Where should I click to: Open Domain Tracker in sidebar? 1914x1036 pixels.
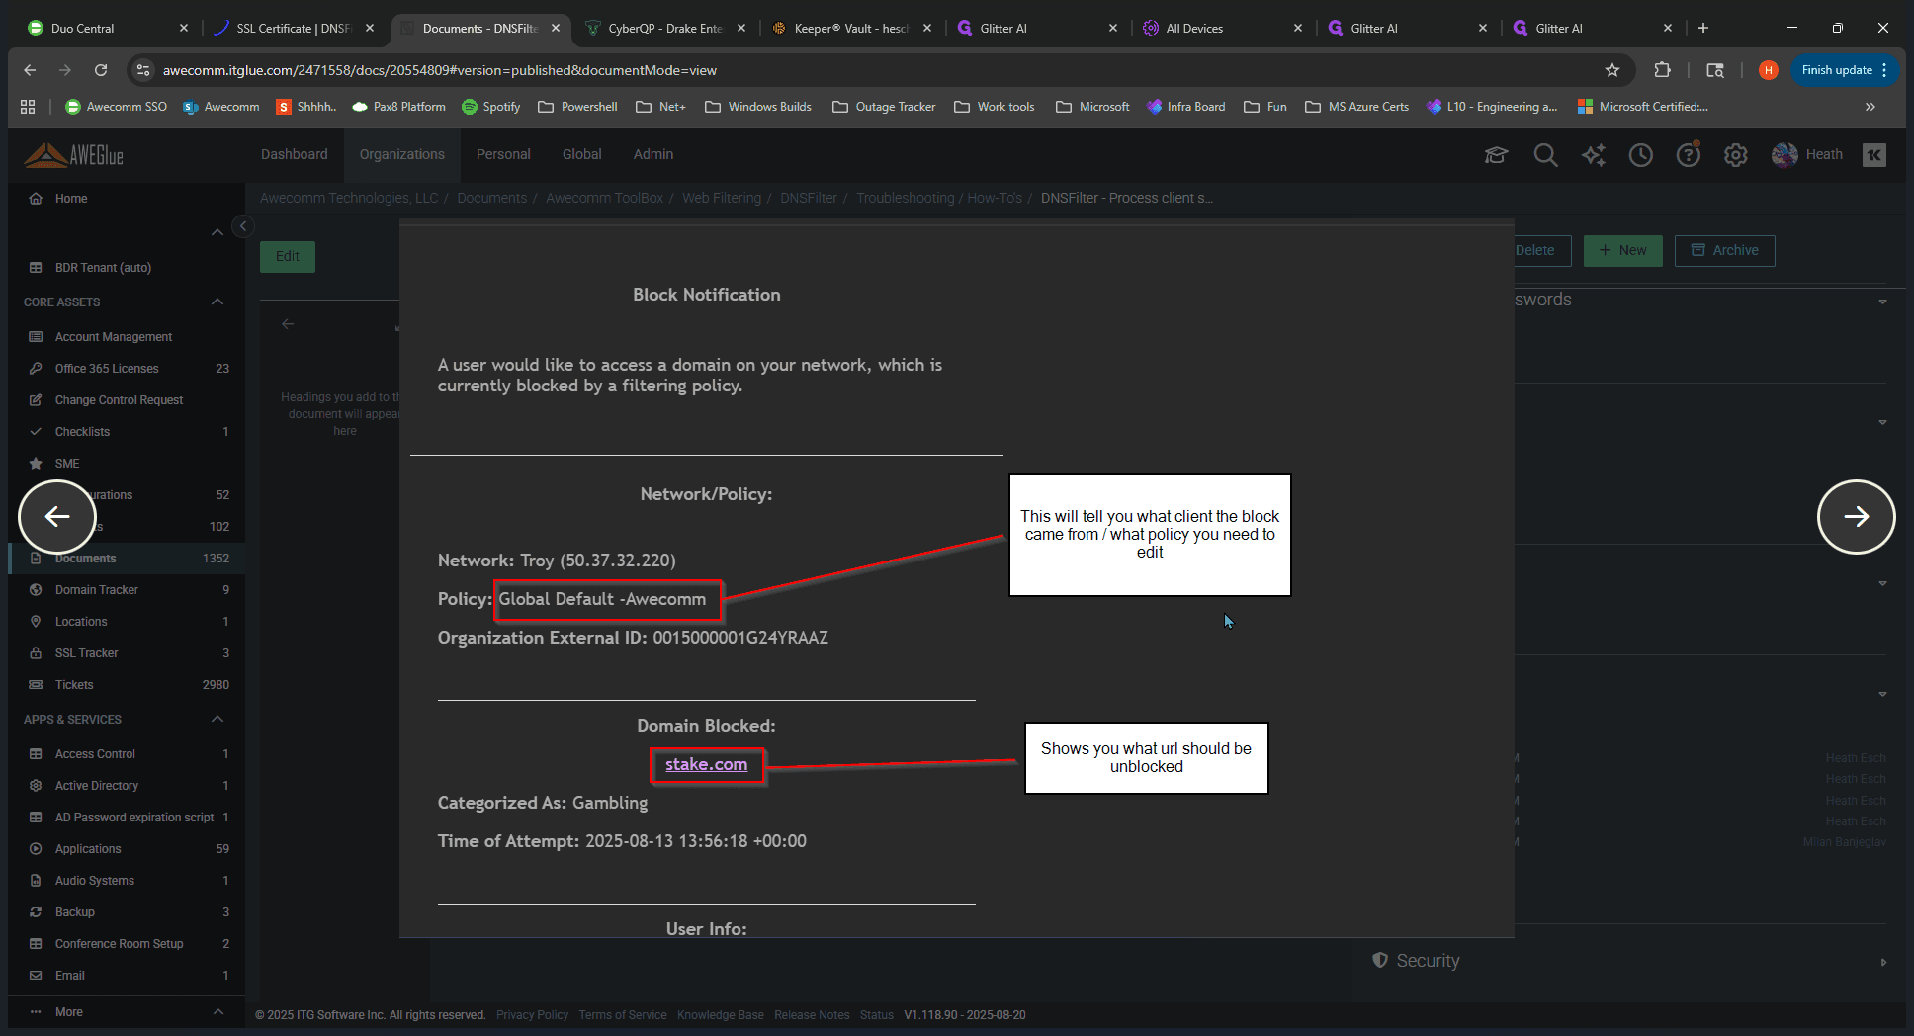[96, 590]
